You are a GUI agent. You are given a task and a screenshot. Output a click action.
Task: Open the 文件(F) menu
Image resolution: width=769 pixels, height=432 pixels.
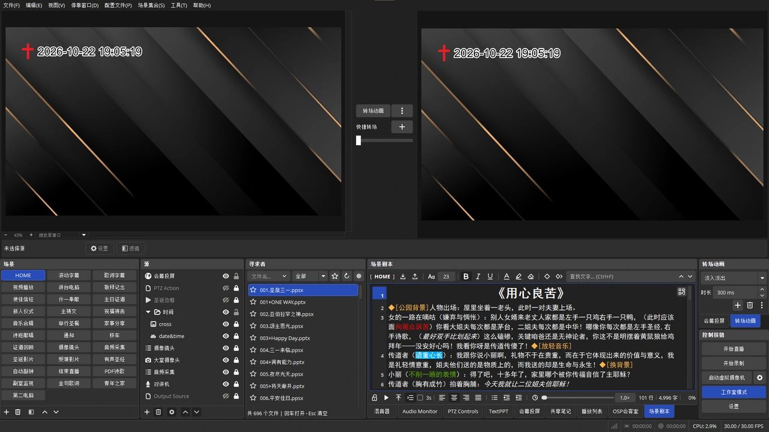(x=11, y=5)
